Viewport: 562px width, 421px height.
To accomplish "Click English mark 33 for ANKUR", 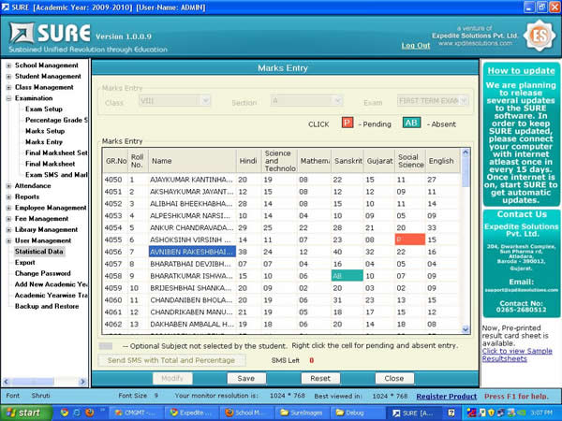I will click(x=442, y=227).
